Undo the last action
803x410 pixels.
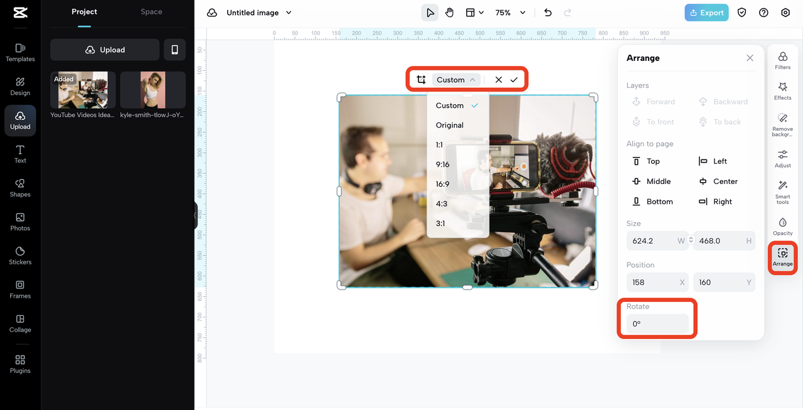(548, 13)
